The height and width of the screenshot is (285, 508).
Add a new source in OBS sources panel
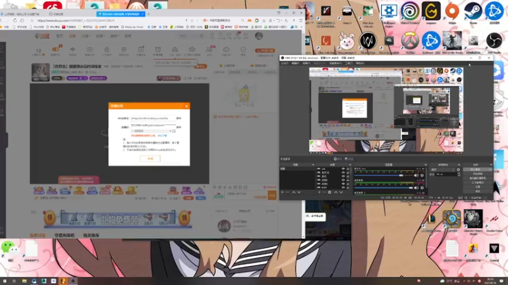click(319, 193)
